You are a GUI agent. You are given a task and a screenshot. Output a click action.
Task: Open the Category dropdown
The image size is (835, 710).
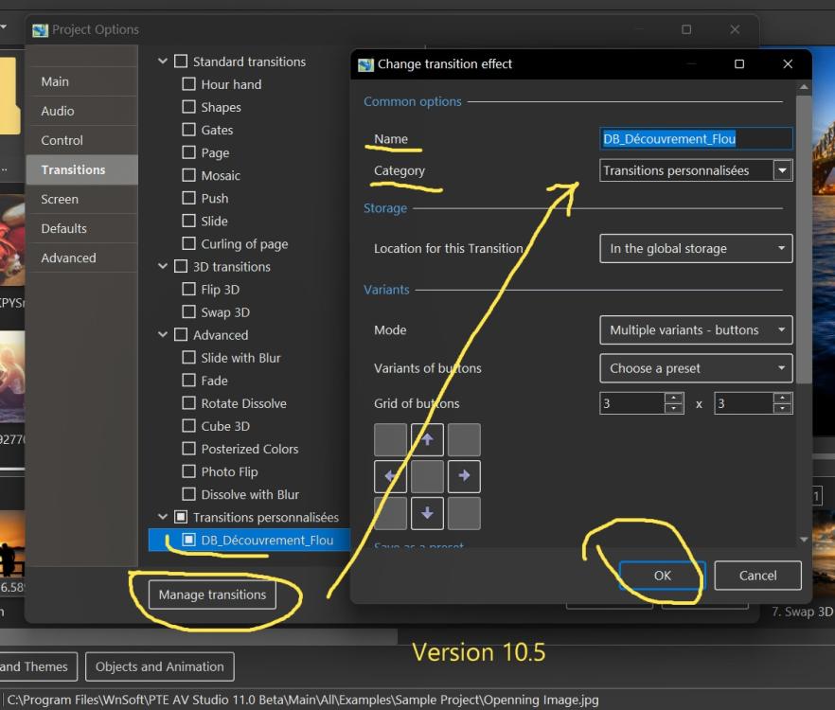tap(782, 170)
